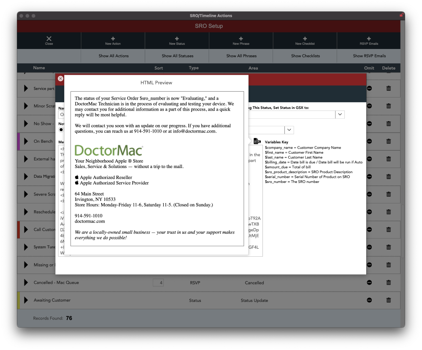The image size is (422, 350).
Task: Expand the Awaiting Customer row
Action: pos(26,300)
